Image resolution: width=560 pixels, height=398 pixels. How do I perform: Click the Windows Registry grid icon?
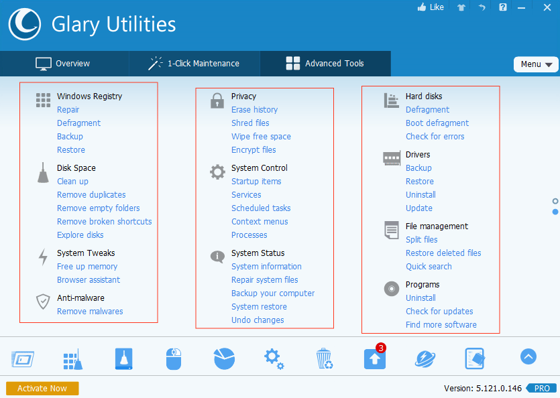[43, 101]
